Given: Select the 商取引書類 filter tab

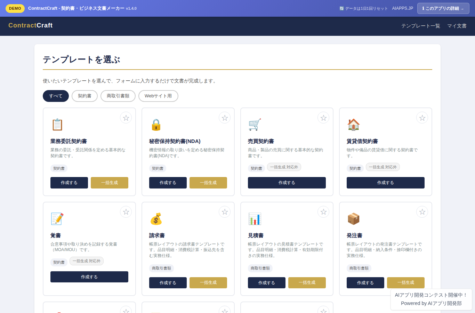Looking at the screenshot, I should point(118,96).
